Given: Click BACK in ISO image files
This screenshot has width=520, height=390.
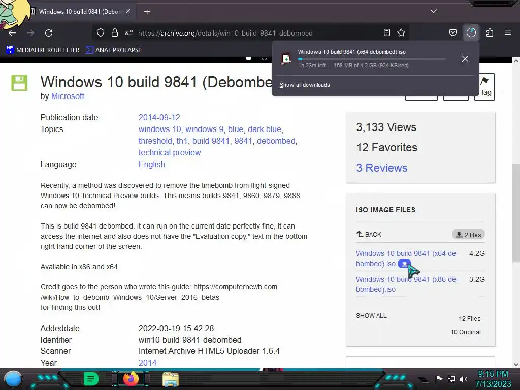Looking at the screenshot, I should pyautogui.click(x=369, y=234).
